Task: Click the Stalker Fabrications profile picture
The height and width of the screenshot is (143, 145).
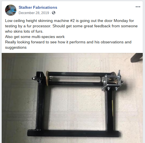Action: [11, 10]
